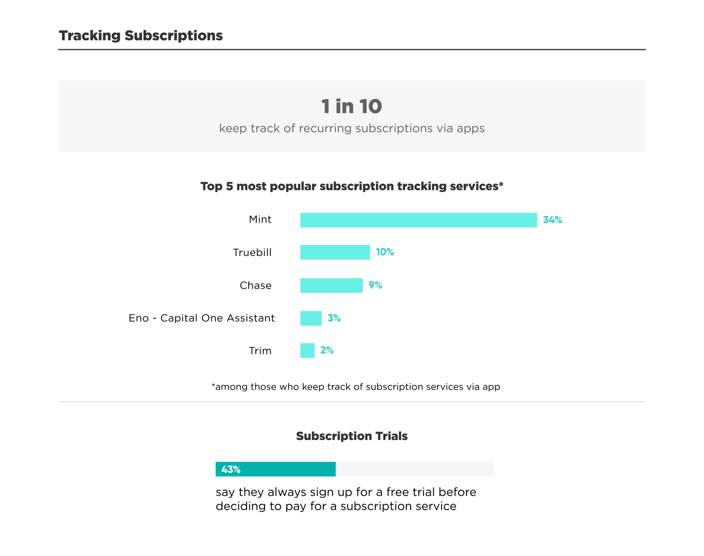Click the Truebill service label
This screenshot has width=704, height=556.
tap(253, 253)
